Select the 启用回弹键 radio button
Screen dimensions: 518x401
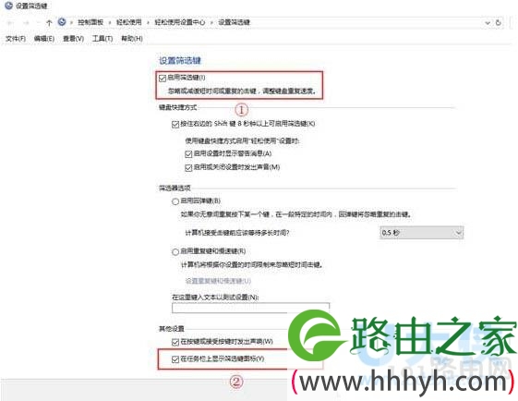point(175,201)
